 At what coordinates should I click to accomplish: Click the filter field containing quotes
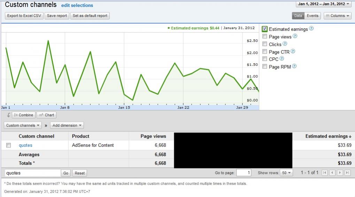(x=33, y=173)
